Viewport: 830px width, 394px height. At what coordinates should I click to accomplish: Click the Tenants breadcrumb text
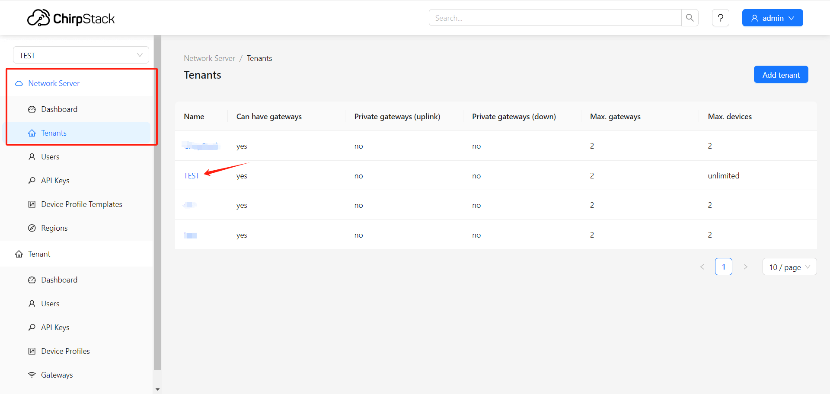(259, 58)
